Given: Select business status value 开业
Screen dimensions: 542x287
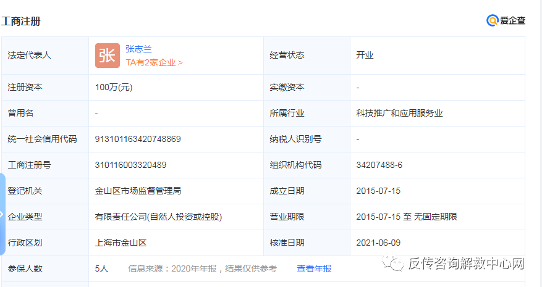Looking at the screenshot, I should (365, 56).
